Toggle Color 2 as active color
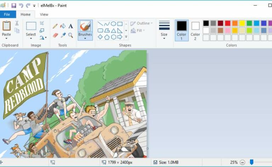 point(195,30)
